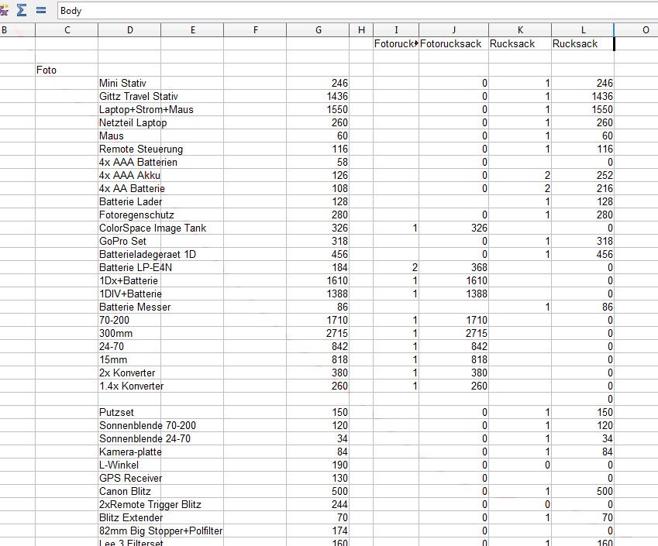Select column L header

(x=582, y=30)
